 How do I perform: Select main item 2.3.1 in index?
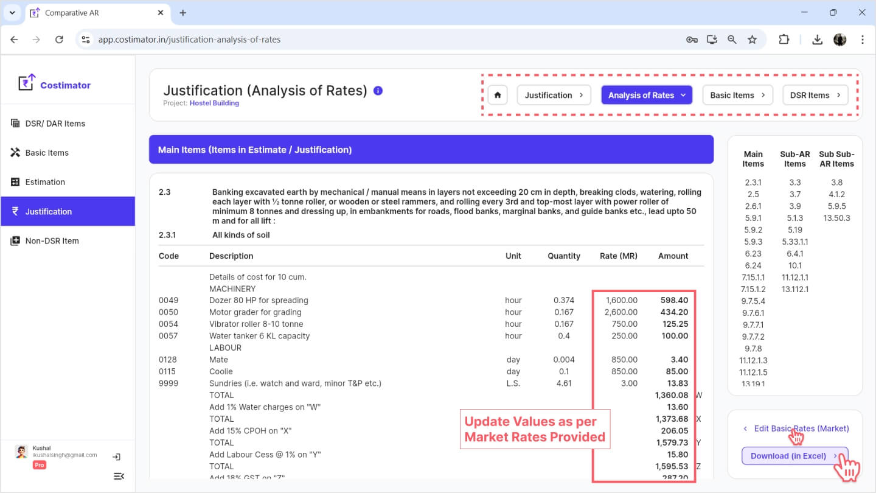(753, 183)
